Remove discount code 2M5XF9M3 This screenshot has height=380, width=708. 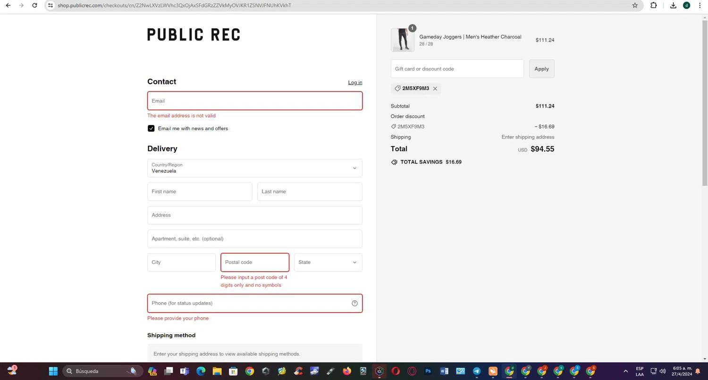435,89
